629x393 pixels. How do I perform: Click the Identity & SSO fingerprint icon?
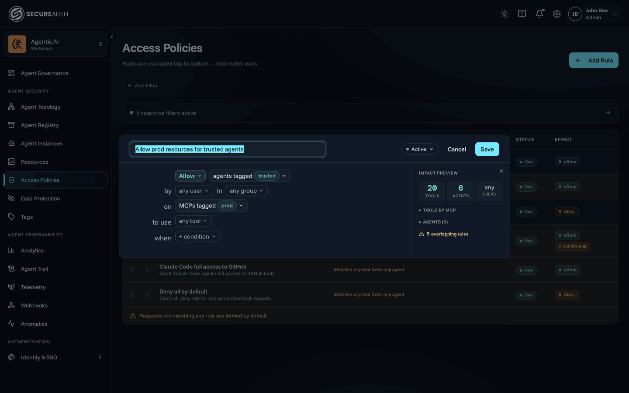point(11,357)
